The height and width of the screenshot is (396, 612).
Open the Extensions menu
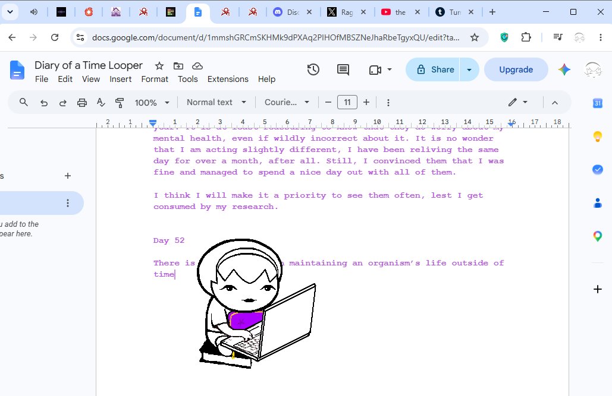[228, 79]
